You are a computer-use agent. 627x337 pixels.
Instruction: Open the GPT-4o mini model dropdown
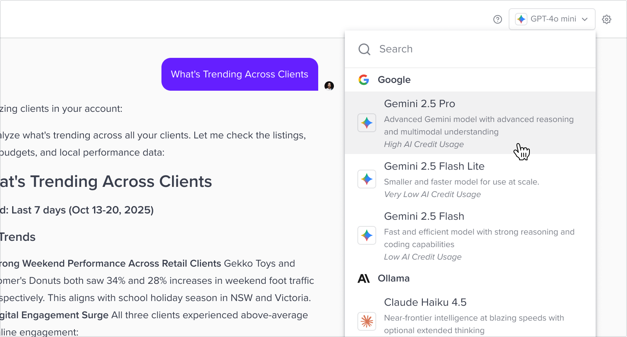coord(552,19)
